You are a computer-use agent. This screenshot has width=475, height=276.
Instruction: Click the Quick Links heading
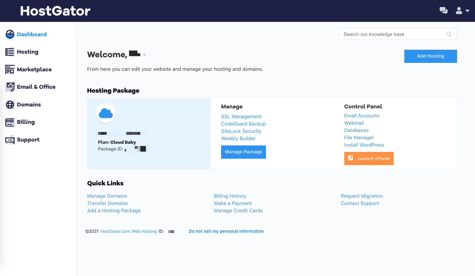coord(105,183)
